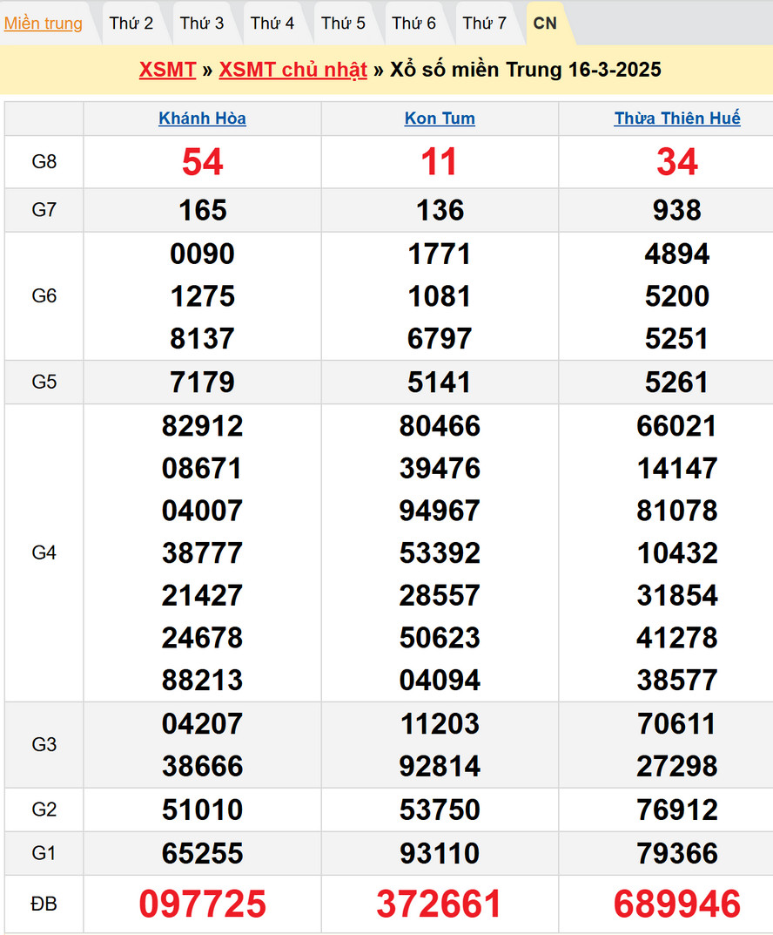Visit the Kon Tum column link
Image resolution: width=773 pixels, height=935 pixels.
pos(440,119)
